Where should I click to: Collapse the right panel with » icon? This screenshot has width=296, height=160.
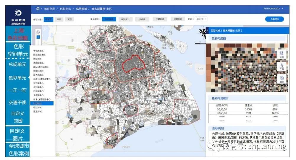point(207,30)
